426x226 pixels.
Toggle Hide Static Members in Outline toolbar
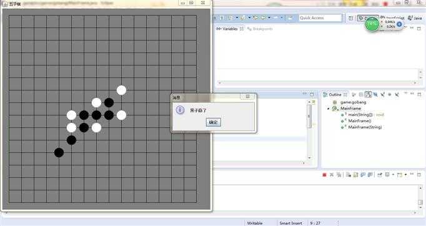pyautogui.click(x=368, y=94)
